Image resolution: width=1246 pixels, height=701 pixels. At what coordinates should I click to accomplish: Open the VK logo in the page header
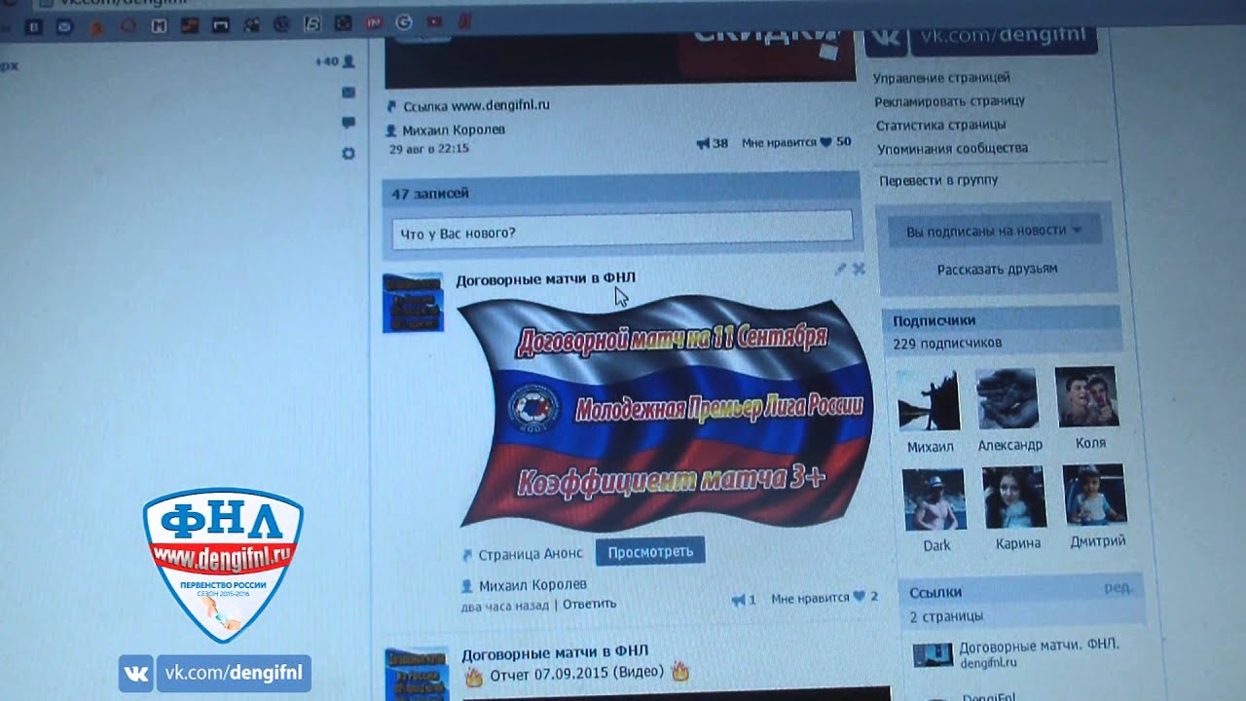click(x=886, y=37)
